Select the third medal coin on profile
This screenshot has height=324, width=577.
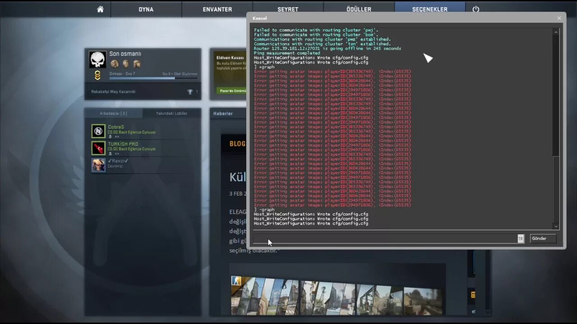137,64
